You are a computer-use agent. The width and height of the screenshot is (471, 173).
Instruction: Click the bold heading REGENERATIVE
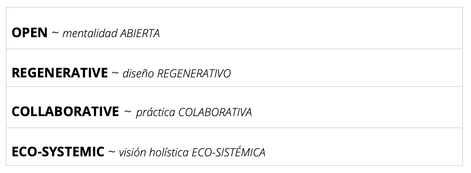coord(60,73)
